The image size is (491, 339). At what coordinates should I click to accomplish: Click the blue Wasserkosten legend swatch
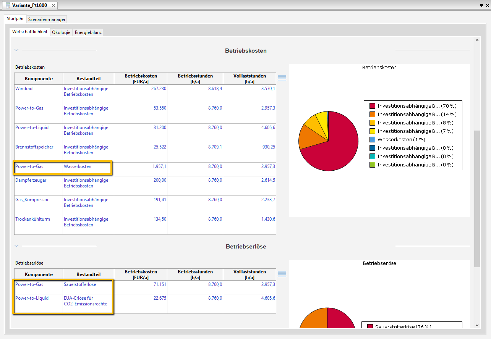372,139
